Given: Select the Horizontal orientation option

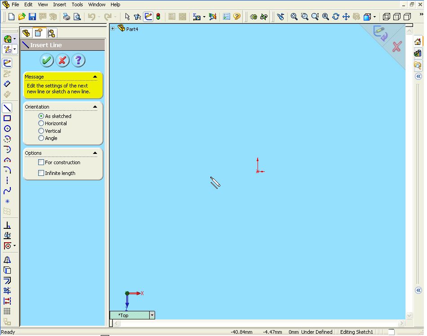Looking at the screenshot, I should [41, 123].
